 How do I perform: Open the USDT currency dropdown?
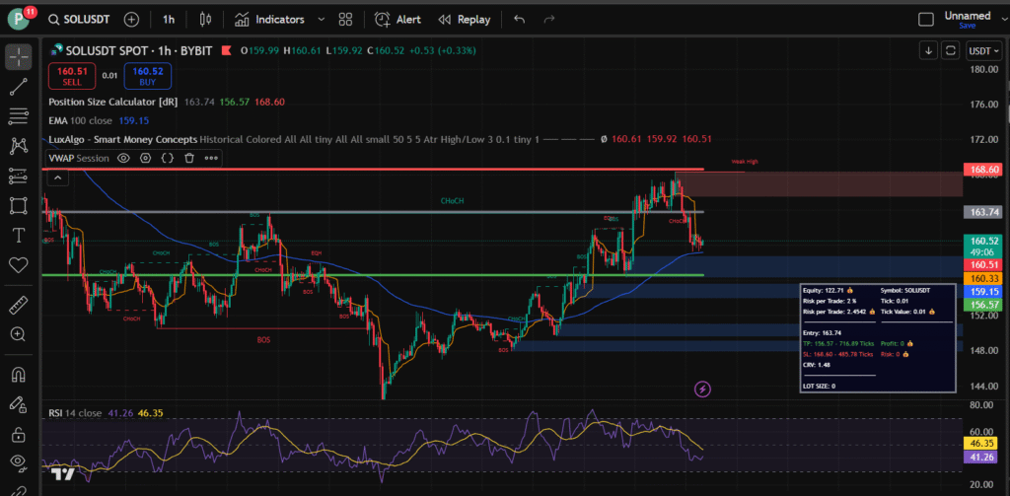pos(985,51)
